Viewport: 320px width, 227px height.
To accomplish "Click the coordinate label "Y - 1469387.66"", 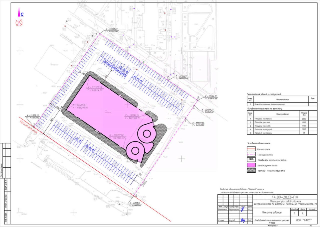I will click(182, 78).
